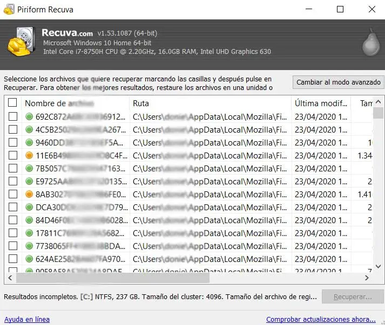Click the Recuva title bar app icon

click(x=9, y=10)
